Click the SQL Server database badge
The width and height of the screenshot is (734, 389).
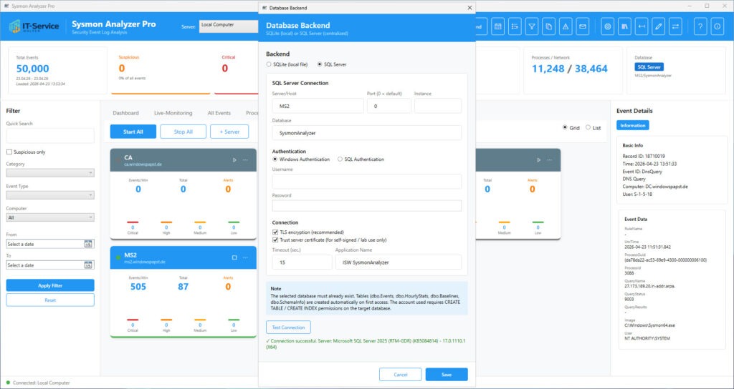649,67
